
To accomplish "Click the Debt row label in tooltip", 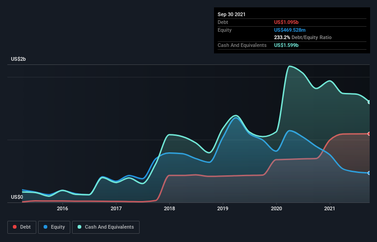I will (x=223, y=22).
